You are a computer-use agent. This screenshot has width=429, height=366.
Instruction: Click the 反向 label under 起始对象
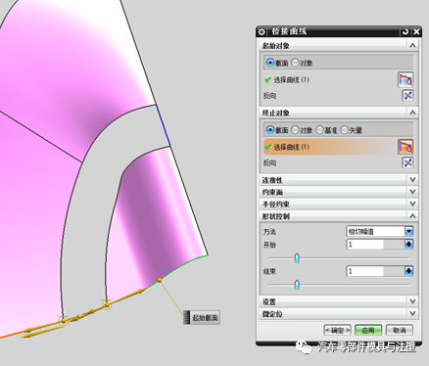(269, 96)
